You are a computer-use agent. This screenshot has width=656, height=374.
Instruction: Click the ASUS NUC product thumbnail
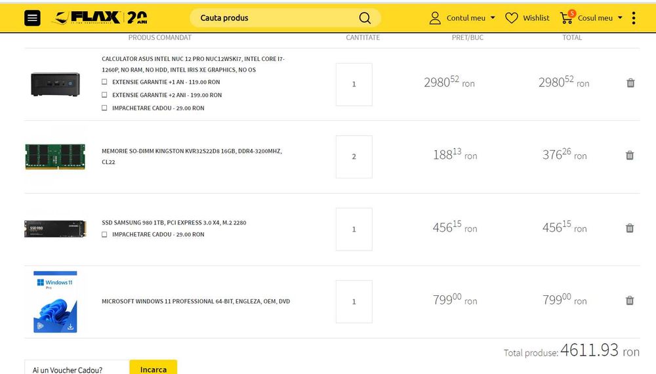[x=55, y=84]
